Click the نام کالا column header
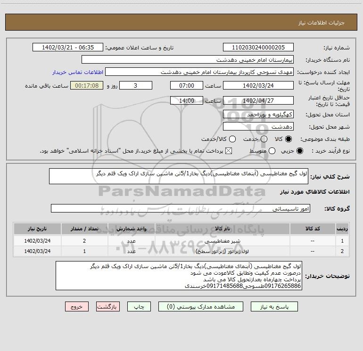Viewport: 363px width, 351px height. 222,229
